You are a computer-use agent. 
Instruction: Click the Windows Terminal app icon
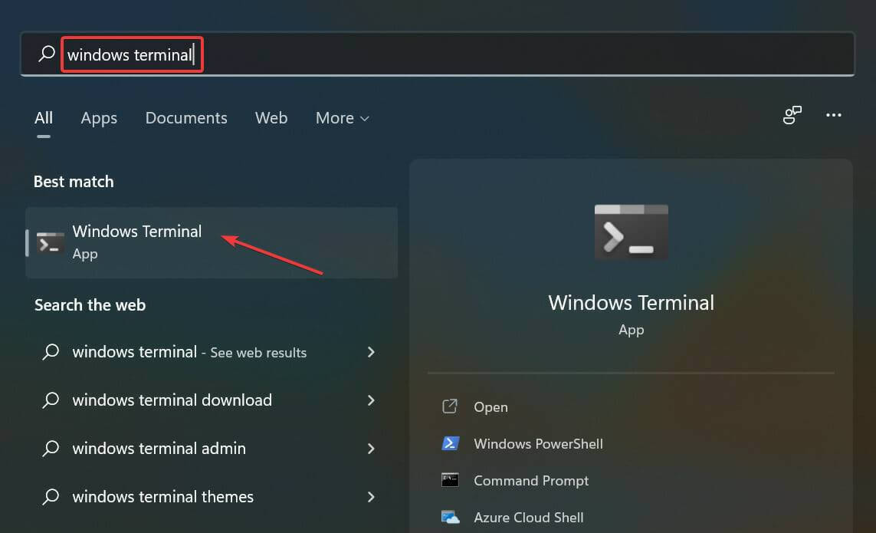tap(51, 242)
